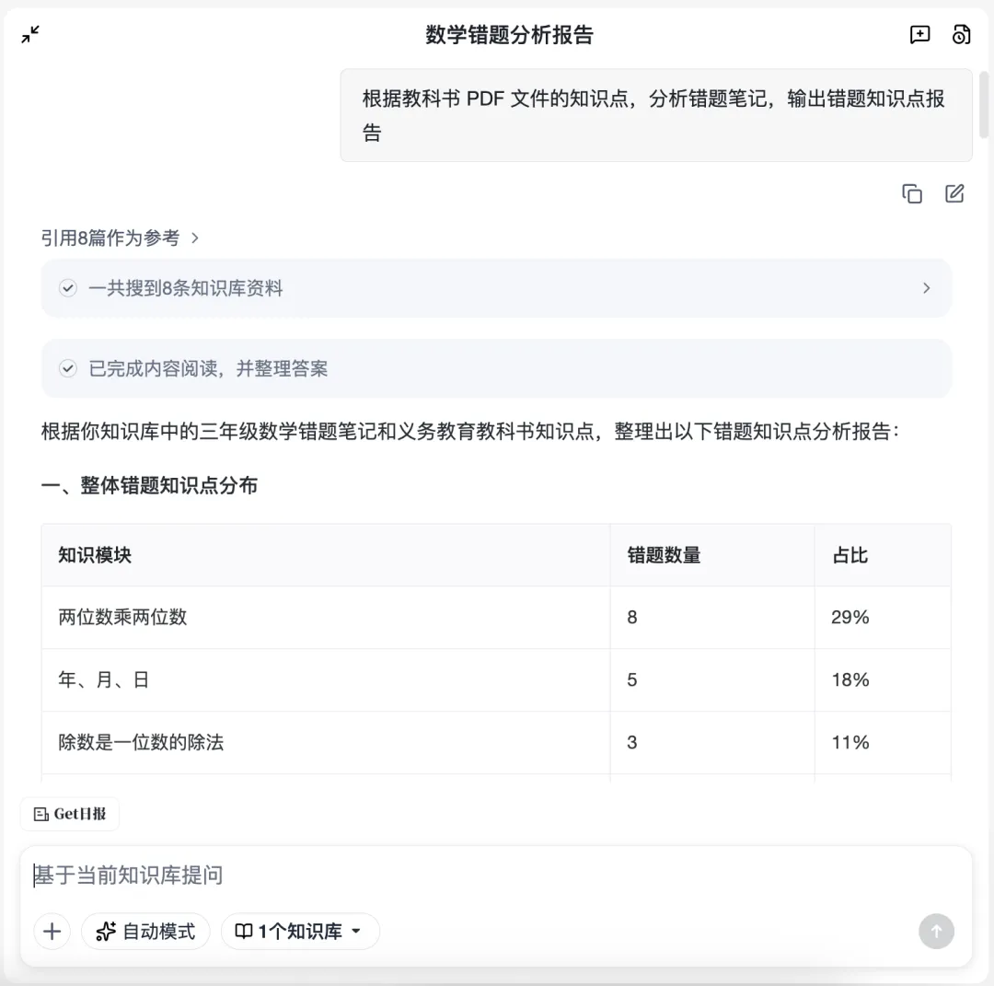
Task: Copy the user question using the copy icon
Action: [x=911, y=193]
